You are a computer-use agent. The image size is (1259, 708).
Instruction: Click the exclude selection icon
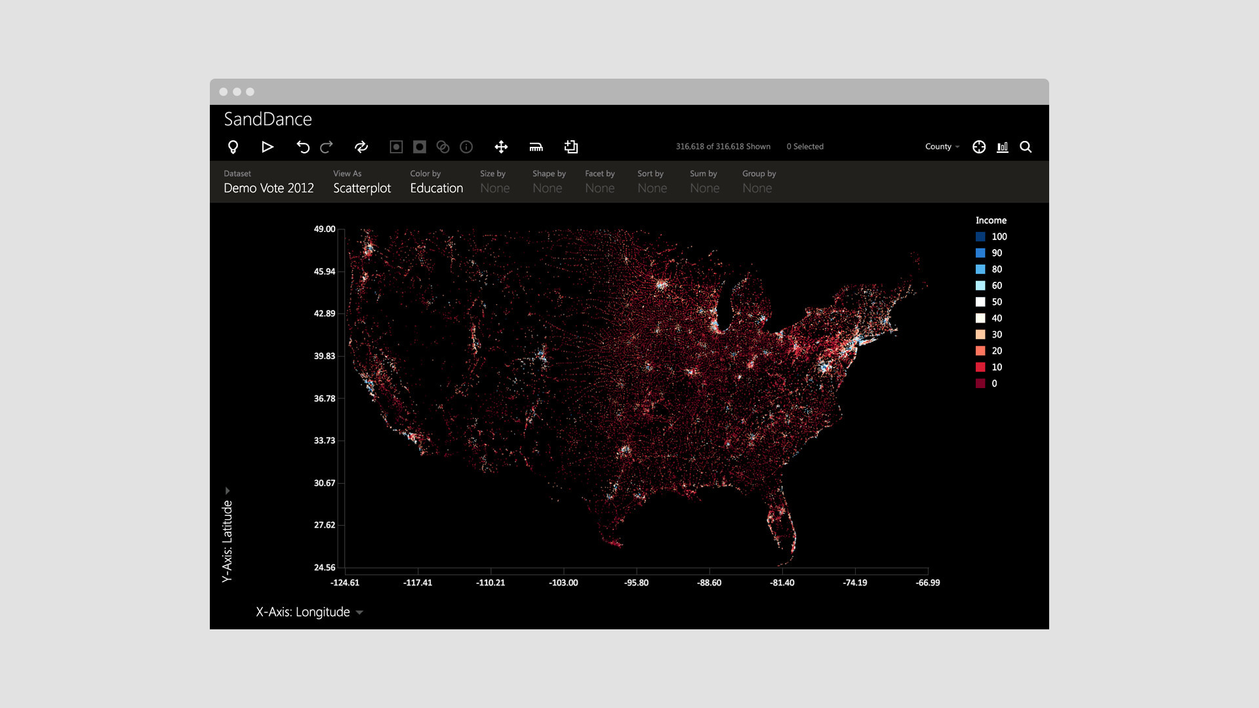420,147
